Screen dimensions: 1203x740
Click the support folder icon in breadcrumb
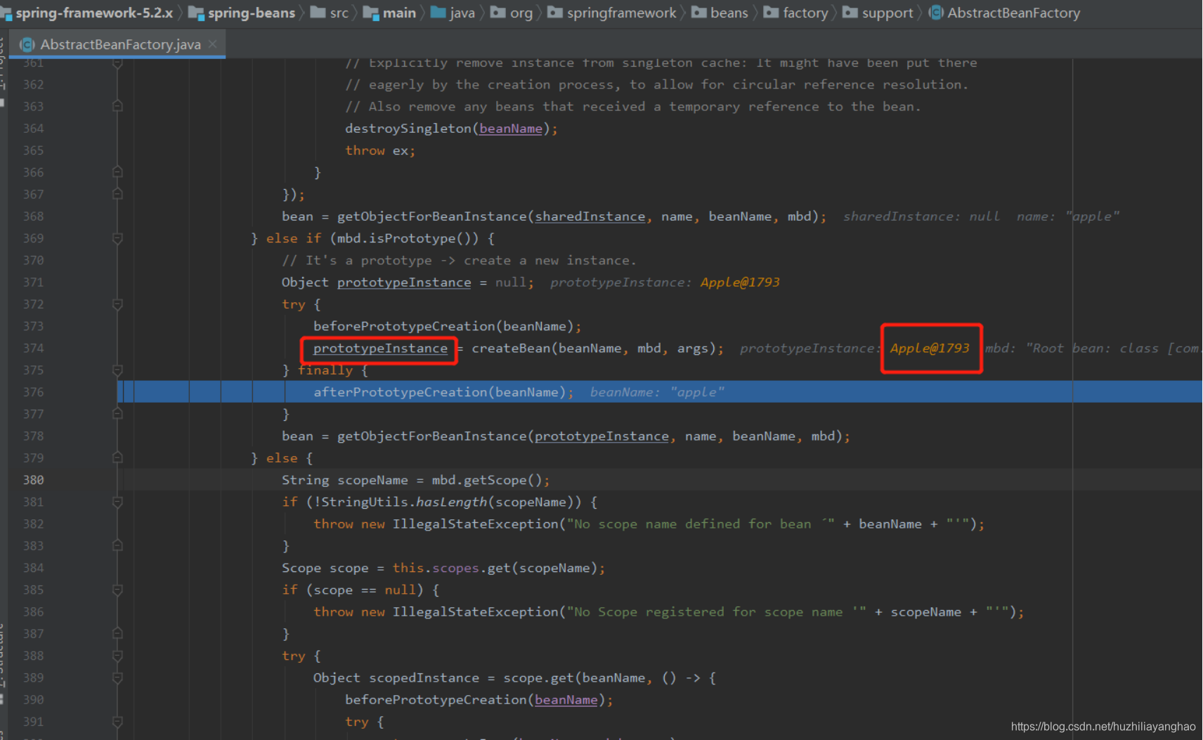(x=850, y=13)
